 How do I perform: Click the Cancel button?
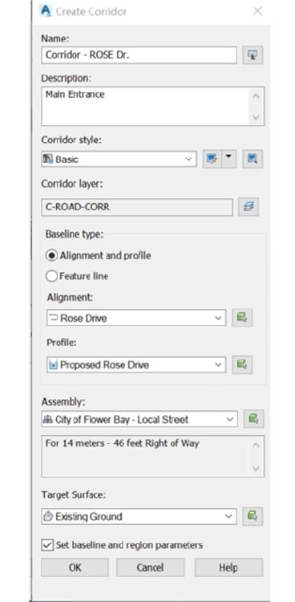151,567
